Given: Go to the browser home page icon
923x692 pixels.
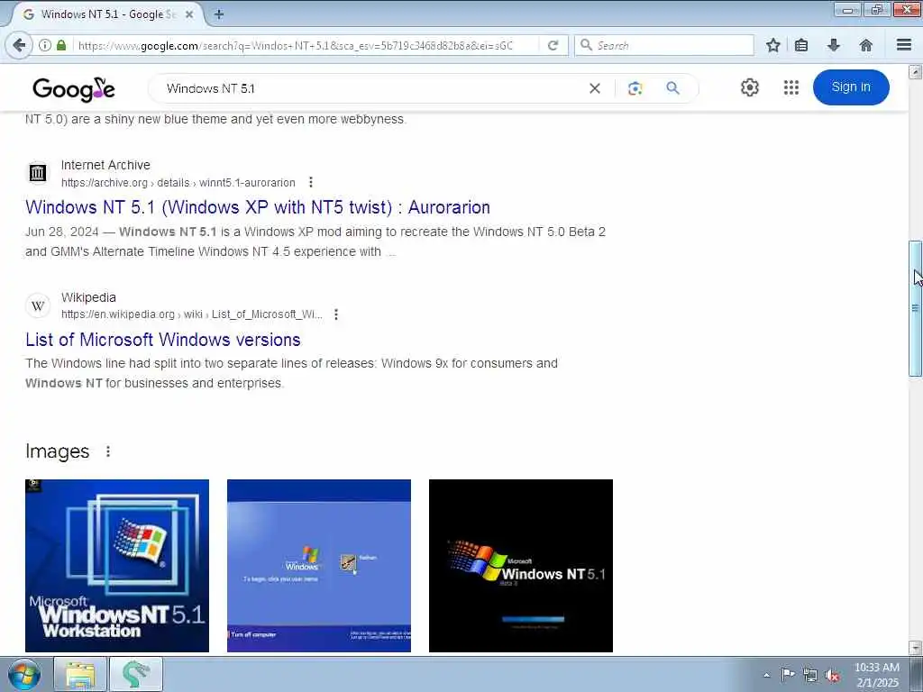Looking at the screenshot, I should click(865, 45).
